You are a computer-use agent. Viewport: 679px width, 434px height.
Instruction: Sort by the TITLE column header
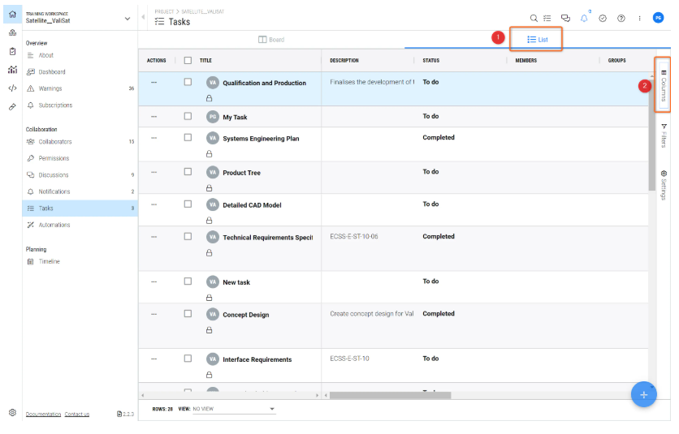point(205,61)
